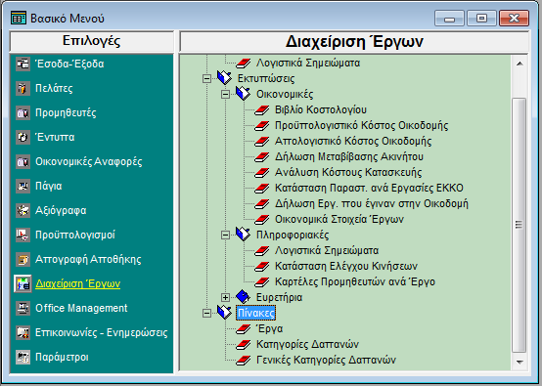The width and height of the screenshot is (542, 386).
Task: Click the tree scrollbar up arrow
Action: point(519,64)
